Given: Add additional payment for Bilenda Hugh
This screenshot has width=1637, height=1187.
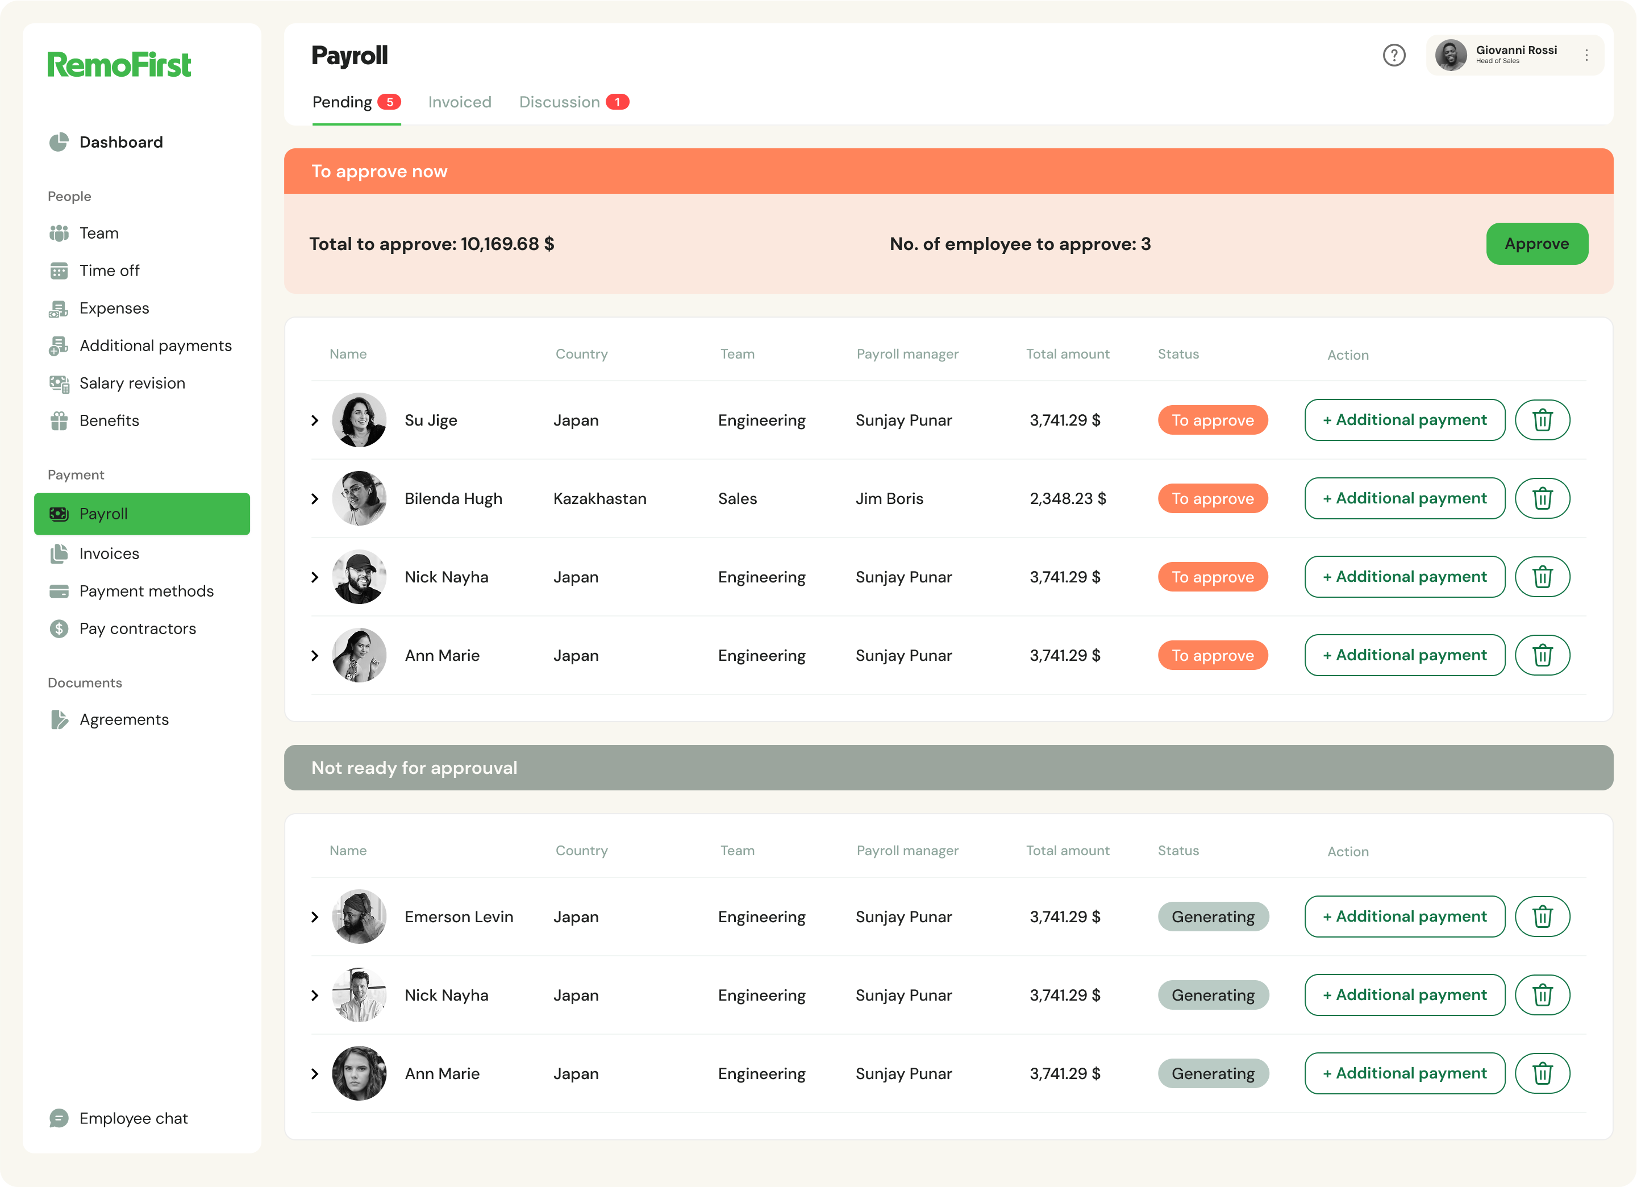Looking at the screenshot, I should [1404, 499].
